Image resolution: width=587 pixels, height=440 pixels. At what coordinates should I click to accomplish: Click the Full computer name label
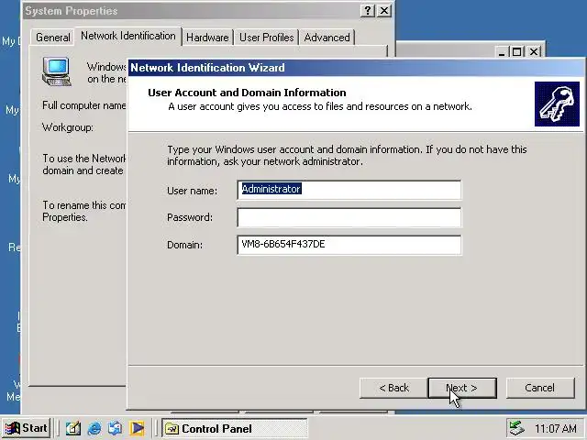click(84, 105)
